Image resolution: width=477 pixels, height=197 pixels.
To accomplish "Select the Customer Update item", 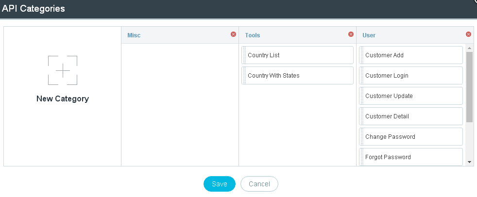I will click(411, 96).
